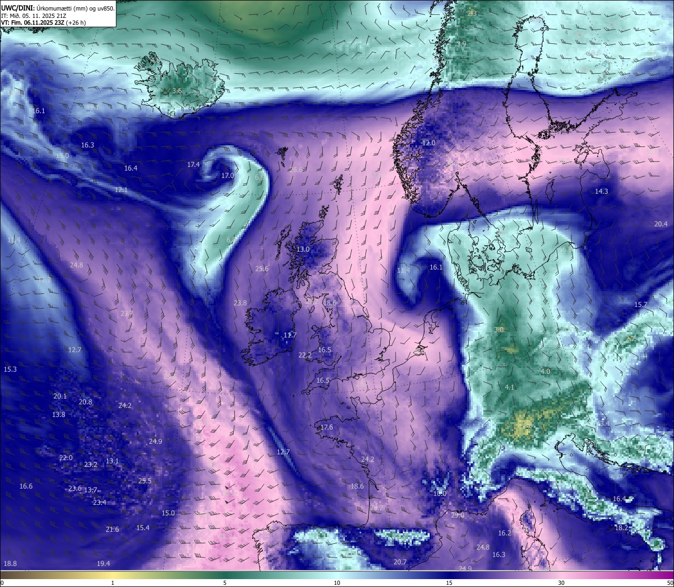This screenshot has height=587, width=674.
Task: Click the 12.1 value in the Atlantic
Action: pos(121,190)
